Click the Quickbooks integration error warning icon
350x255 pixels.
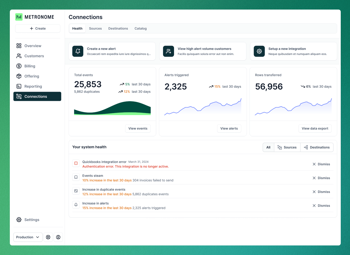(76, 163)
